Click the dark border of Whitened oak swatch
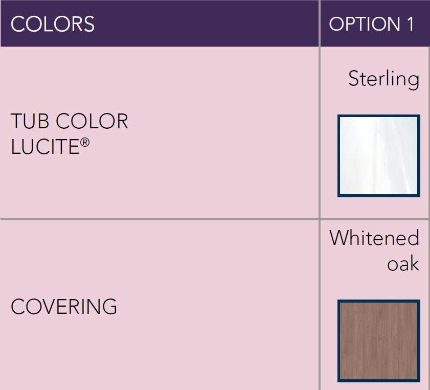Screen dimensions: 430x390 click(x=338, y=340)
